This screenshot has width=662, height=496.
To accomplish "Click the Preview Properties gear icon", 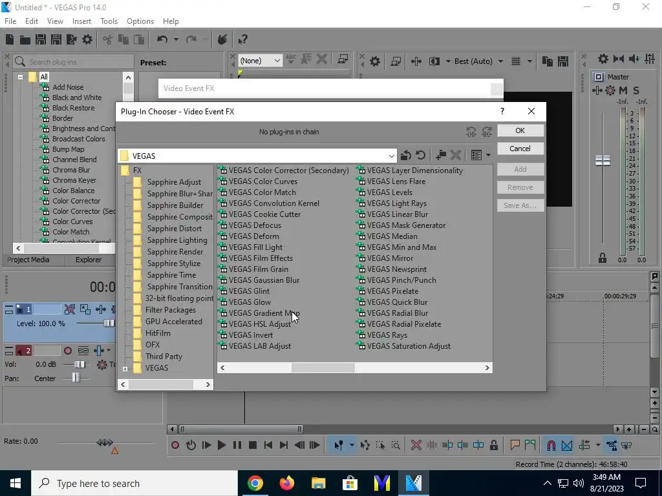I will (374, 61).
